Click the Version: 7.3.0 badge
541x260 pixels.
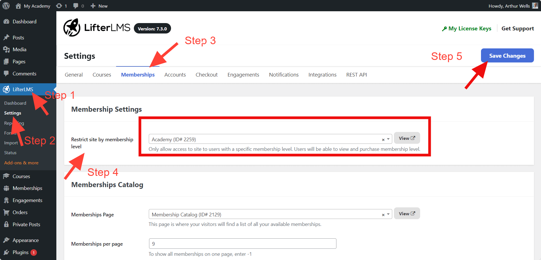coord(152,28)
